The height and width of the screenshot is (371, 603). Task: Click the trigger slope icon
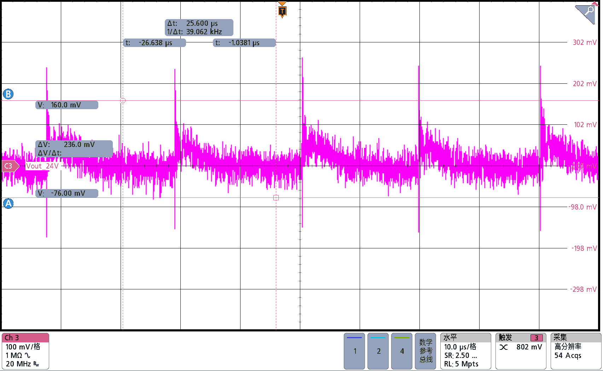[504, 347]
